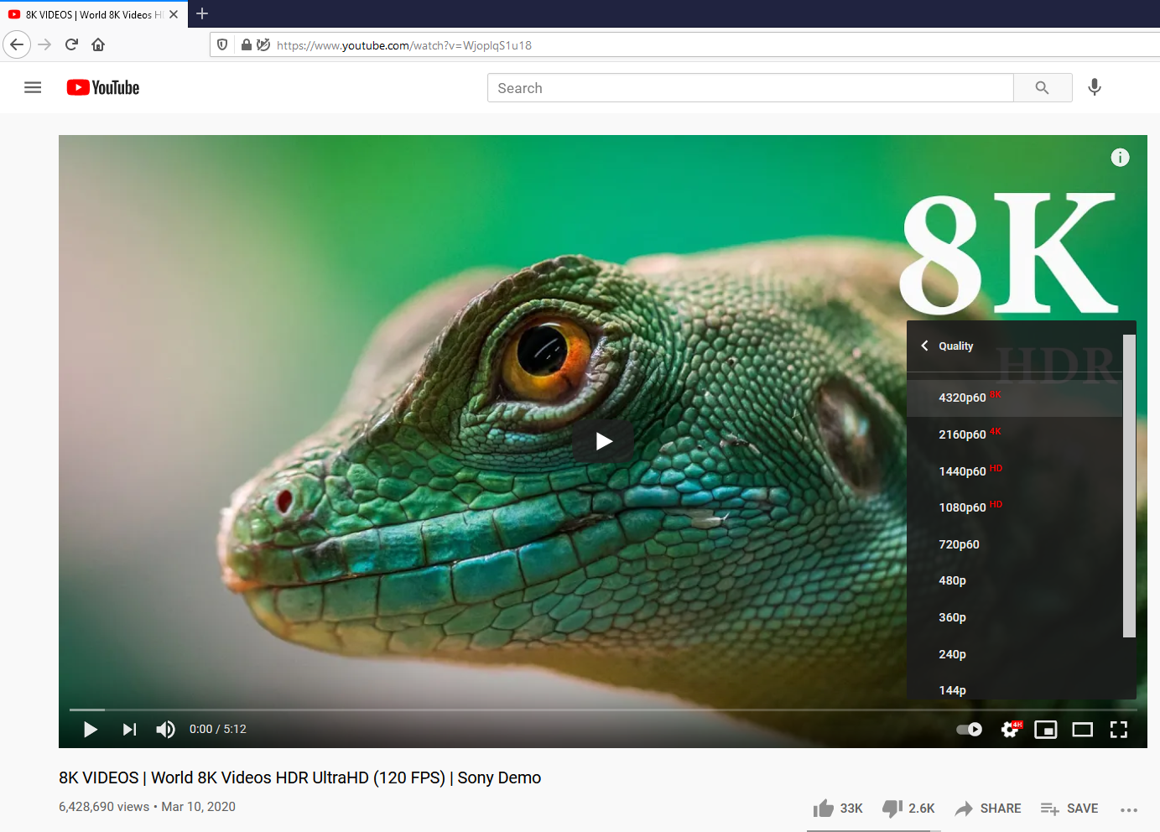Pick 360p quality option

coord(1015,617)
